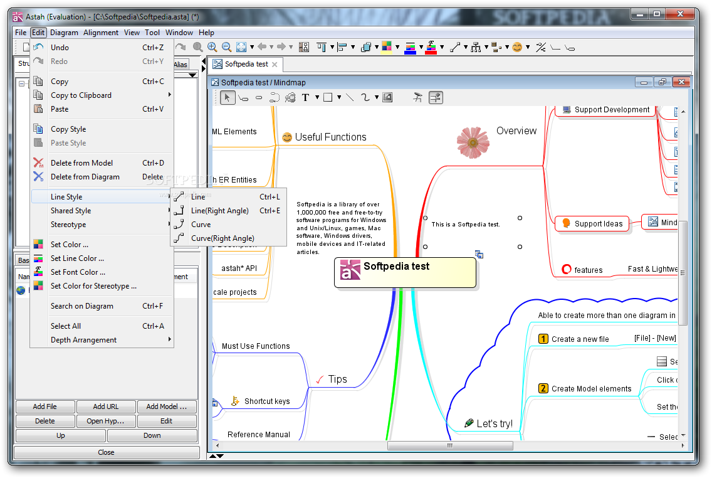Open the fill color dropdown arrow
Viewport: 712px width, 478px height.
click(x=397, y=47)
